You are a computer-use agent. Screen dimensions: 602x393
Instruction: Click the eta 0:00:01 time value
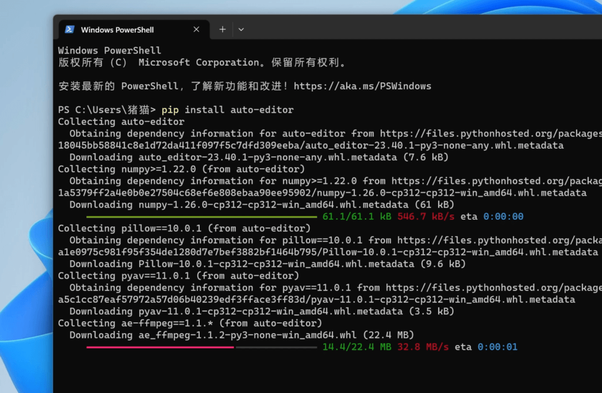pyautogui.click(x=497, y=347)
